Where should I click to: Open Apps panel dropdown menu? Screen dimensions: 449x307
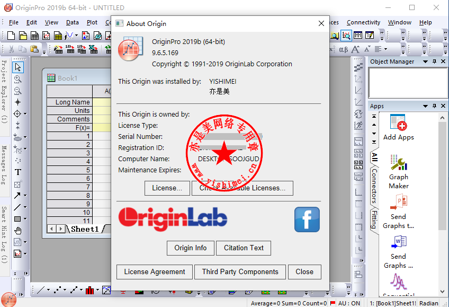point(426,106)
